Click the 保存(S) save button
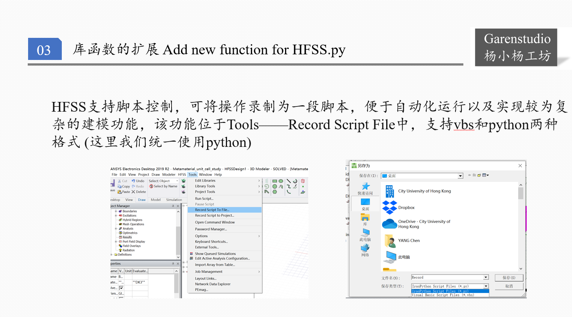Screen dimensions: 572x317 click(x=509, y=278)
